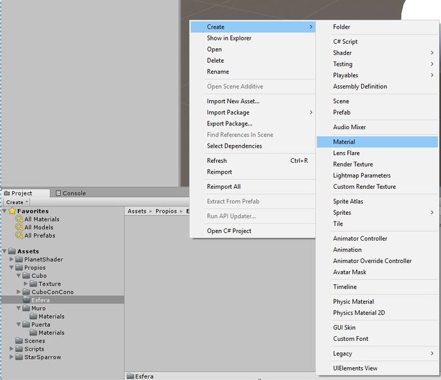Image resolution: width=441 pixels, height=380 pixels.
Task: Choose Physic Material entry
Action: tap(377, 301)
